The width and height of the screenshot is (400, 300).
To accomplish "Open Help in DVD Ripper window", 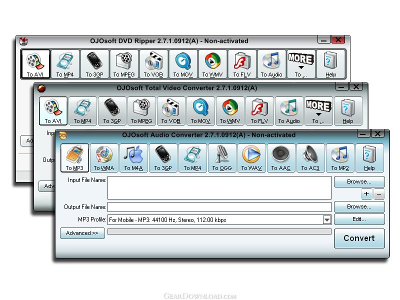I will pos(330,64).
